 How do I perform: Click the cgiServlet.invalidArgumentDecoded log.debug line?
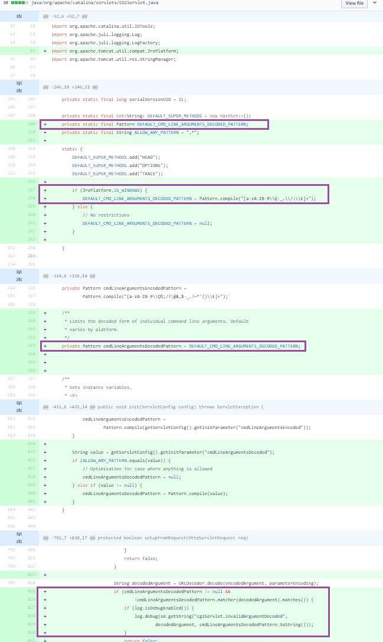tap(211, 616)
